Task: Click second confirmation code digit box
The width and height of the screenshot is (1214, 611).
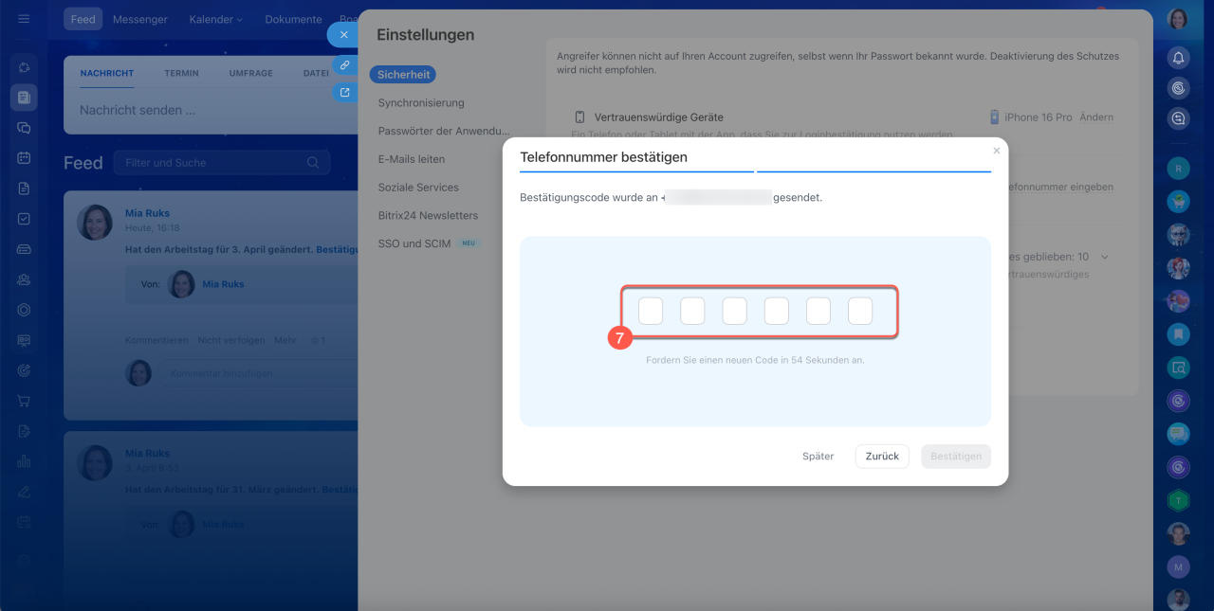Action: pyautogui.click(x=692, y=311)
